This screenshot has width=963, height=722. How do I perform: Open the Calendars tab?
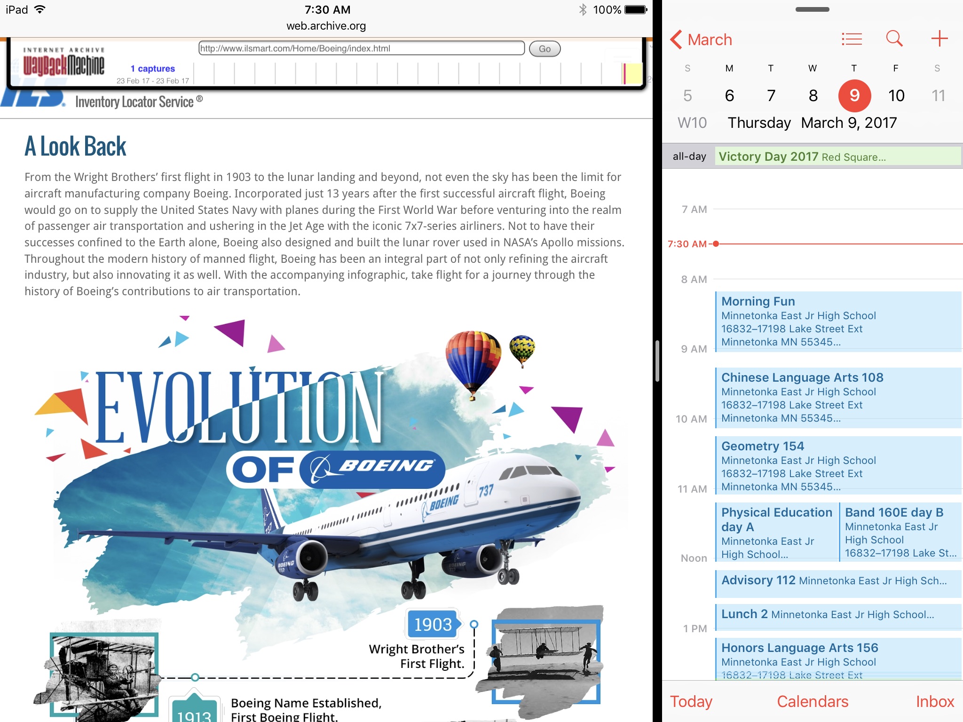[x=812, y=701]
